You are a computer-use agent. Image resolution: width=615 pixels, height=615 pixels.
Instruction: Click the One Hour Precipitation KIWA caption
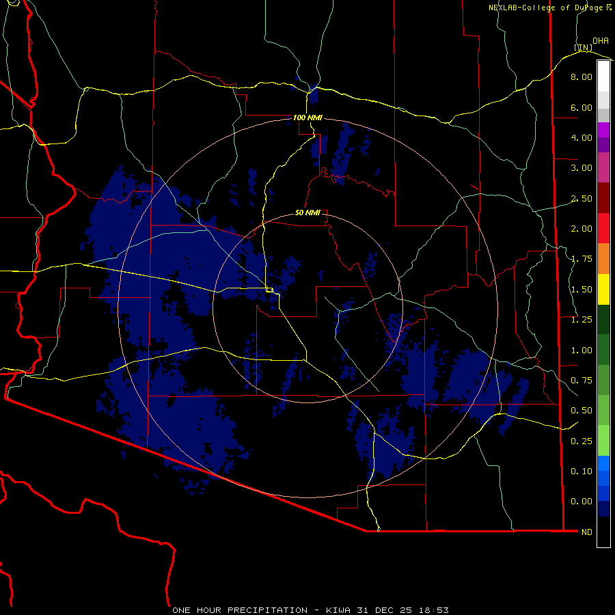pyautogui.click(x=310, y=610)
